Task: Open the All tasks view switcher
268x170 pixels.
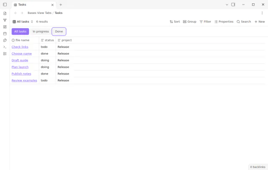Action: pyautogui.click(x=23, y=22)
